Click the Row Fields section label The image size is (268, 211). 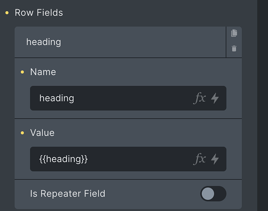pyautogui.click(x=39, y=13)
